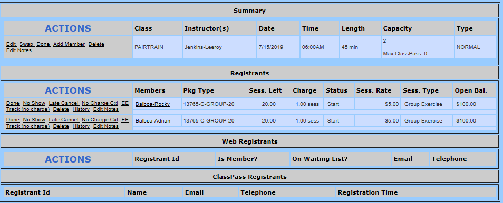This screenshot has height=203, width=503.
Task: Choose Track (no charge) for Balboa-Rocky
Action: 28,109
